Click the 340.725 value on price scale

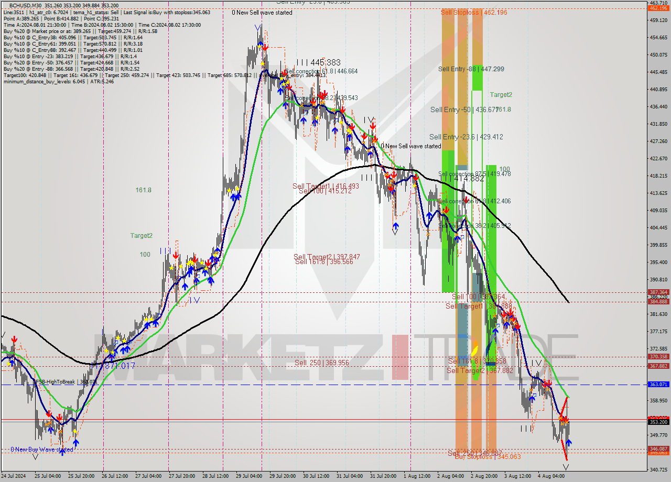[658, 470]
